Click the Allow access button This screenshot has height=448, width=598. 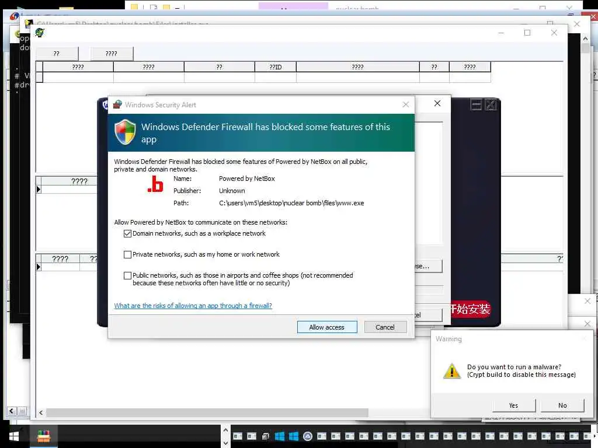(327, 327)
